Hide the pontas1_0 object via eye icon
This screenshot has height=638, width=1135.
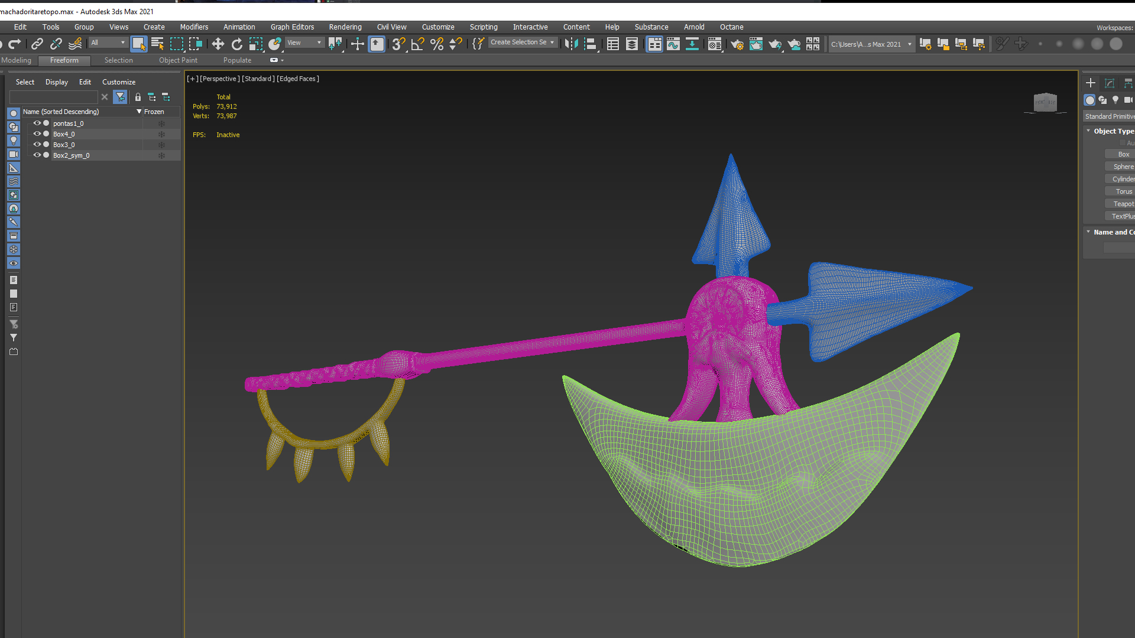[37, 123]
